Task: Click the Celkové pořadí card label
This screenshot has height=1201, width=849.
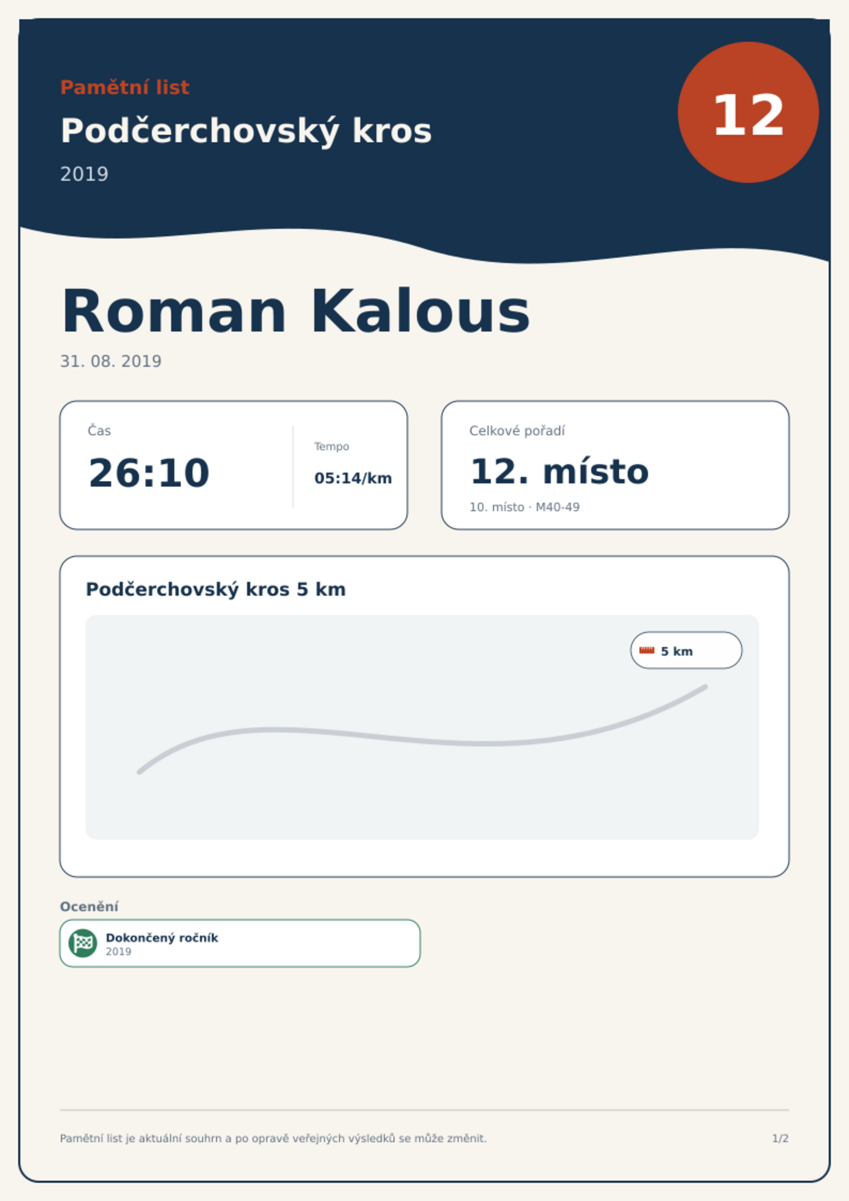Action: point(517,431)
